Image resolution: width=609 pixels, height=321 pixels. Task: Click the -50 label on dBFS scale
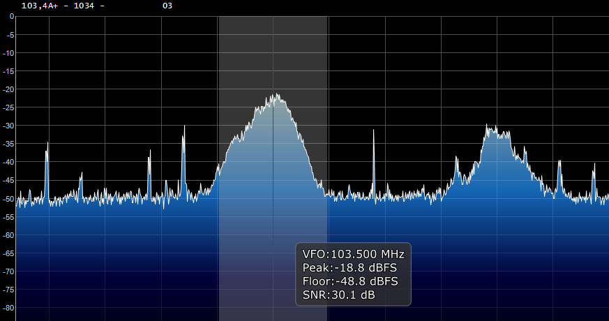click(x=8, y=199)
